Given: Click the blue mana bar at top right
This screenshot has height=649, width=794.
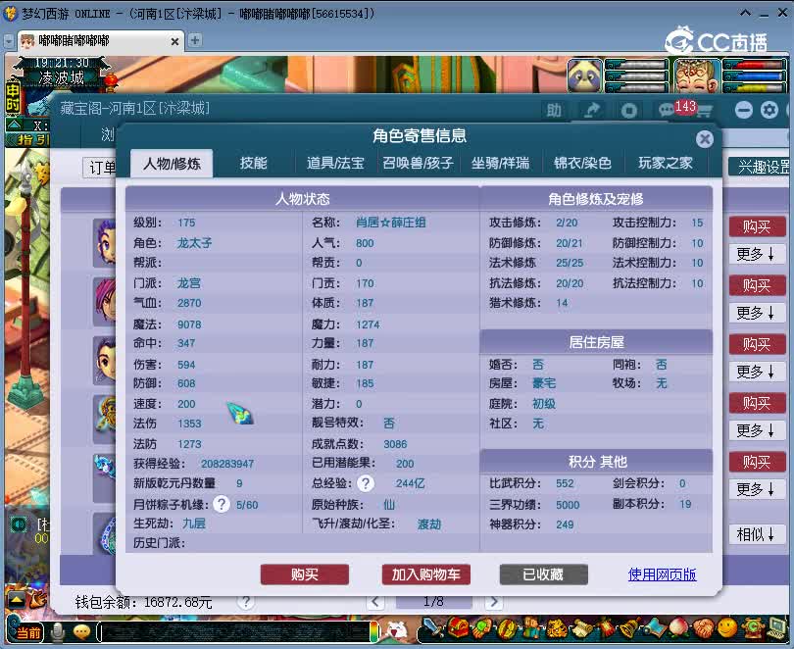Looking at the screenshot, I should [754, 76].
